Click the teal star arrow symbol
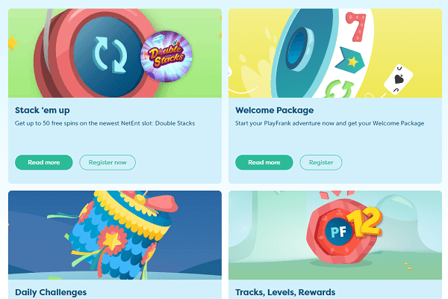This screenshot has width=448, height=299. (350, 61)
